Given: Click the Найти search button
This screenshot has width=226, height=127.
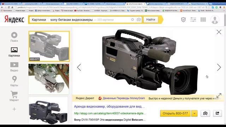Looking at the screenshot, I should click(151, 20).
